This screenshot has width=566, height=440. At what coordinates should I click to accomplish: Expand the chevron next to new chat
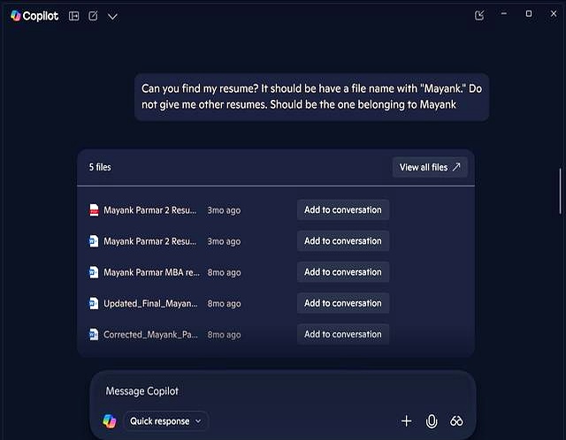112,16
